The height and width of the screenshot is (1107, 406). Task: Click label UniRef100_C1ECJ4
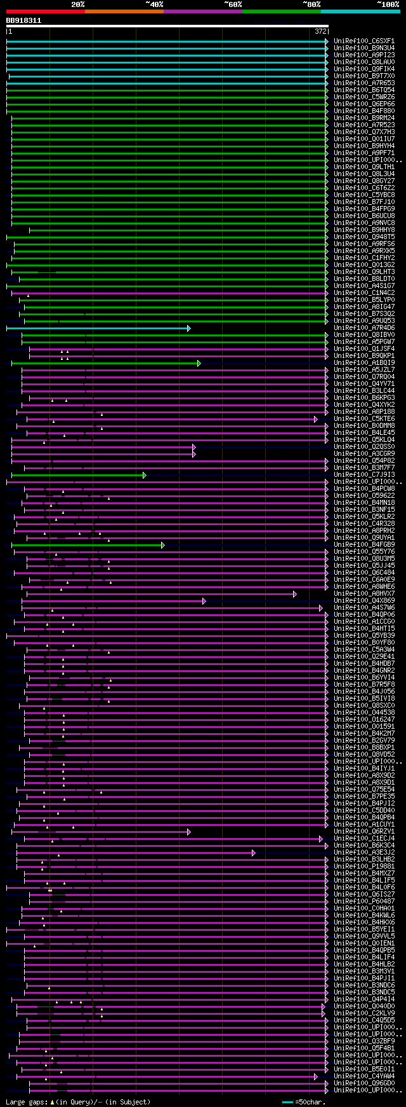point(364,839)
